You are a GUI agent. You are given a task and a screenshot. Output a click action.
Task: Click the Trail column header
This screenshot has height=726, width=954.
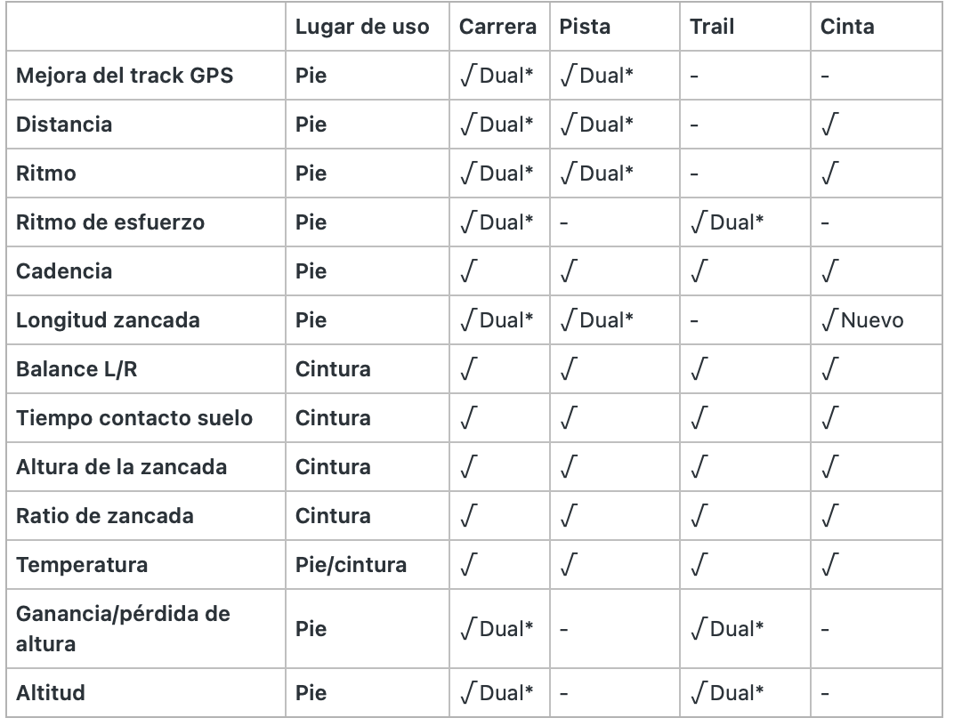click(x=712, y=27)
